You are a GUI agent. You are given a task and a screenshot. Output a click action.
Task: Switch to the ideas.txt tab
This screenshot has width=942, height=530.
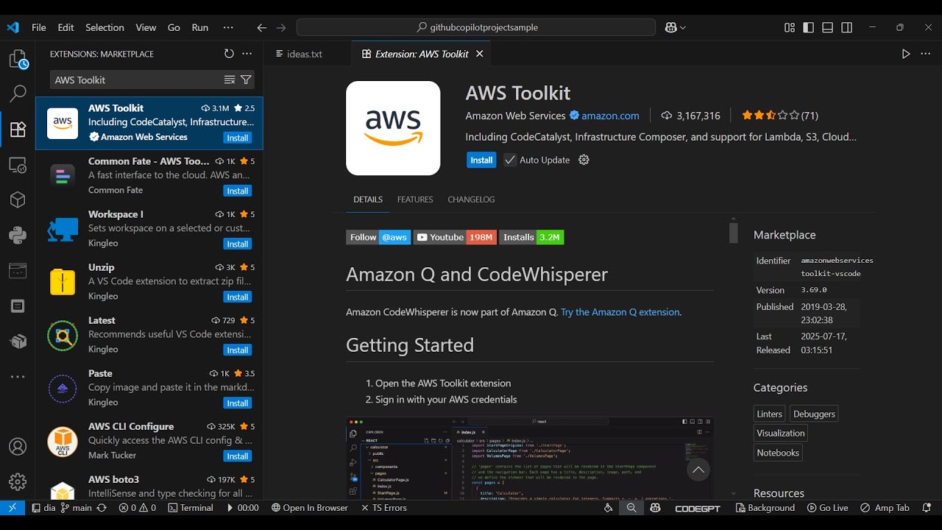(x=305, y=54)
